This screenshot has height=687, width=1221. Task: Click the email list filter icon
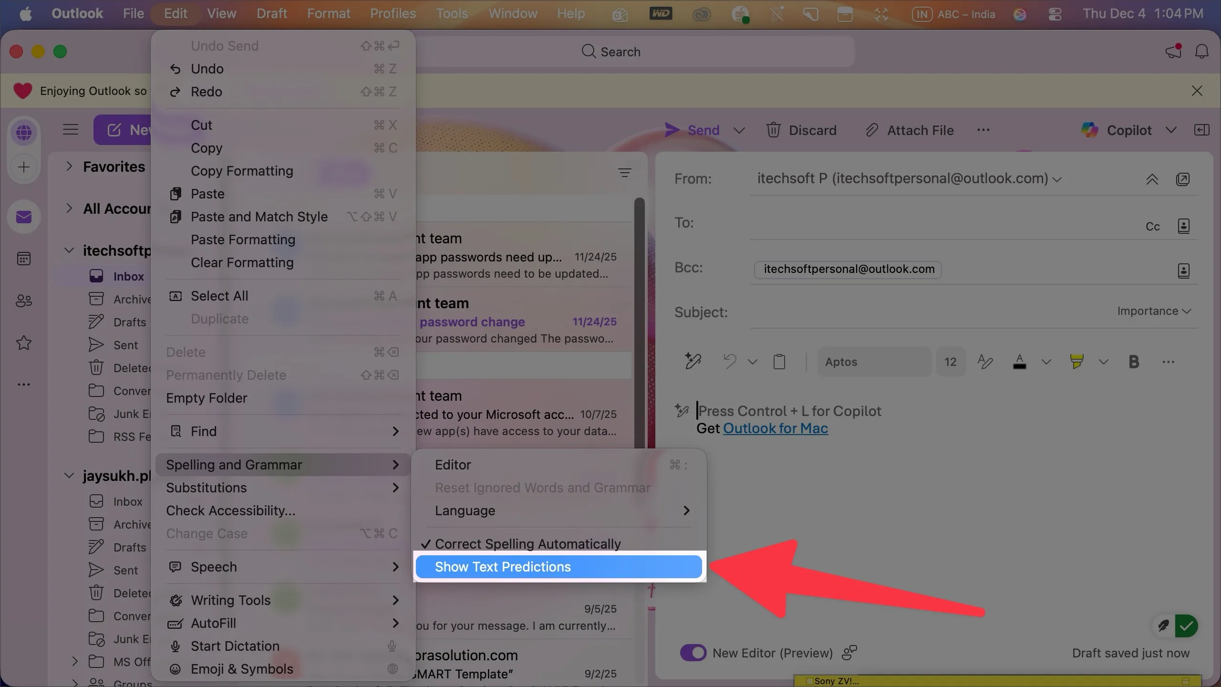click(x=624, y=173)
